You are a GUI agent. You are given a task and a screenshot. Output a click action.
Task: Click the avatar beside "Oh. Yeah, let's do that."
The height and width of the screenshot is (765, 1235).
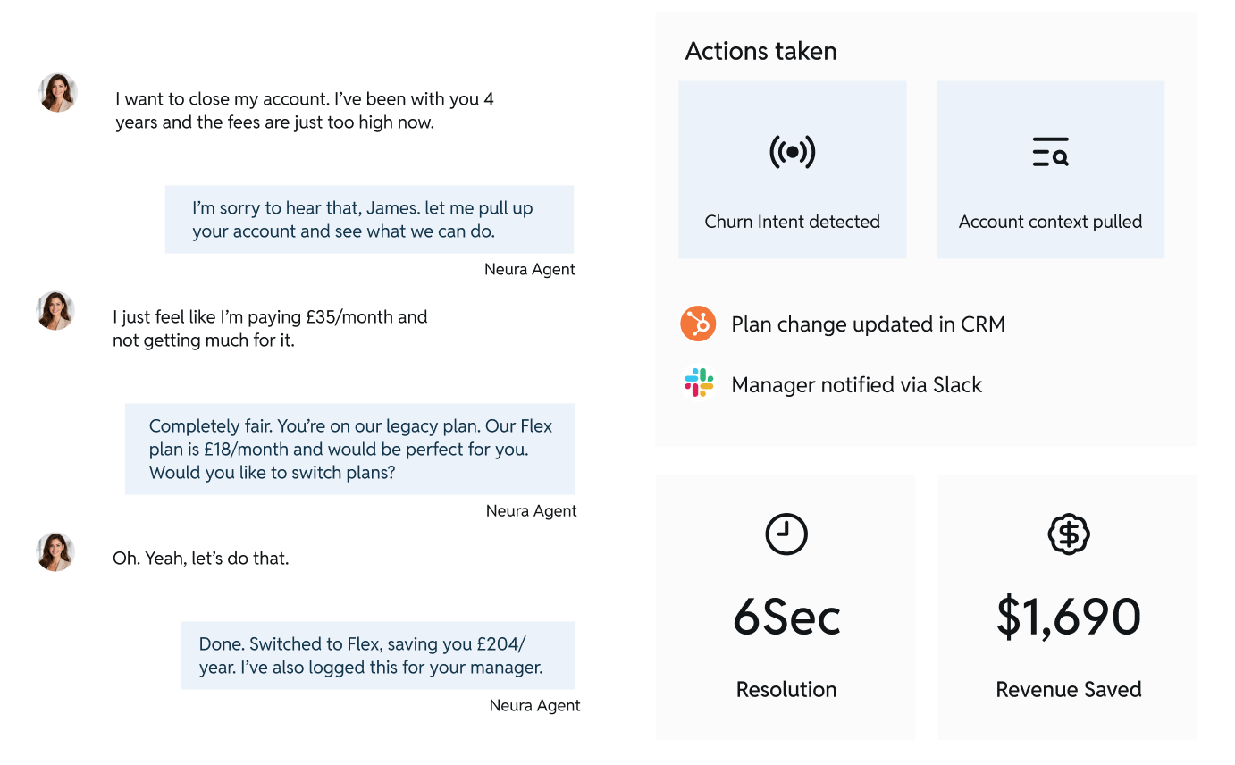click(55, 551)
